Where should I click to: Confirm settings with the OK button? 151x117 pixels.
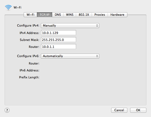tap(138, 110)
